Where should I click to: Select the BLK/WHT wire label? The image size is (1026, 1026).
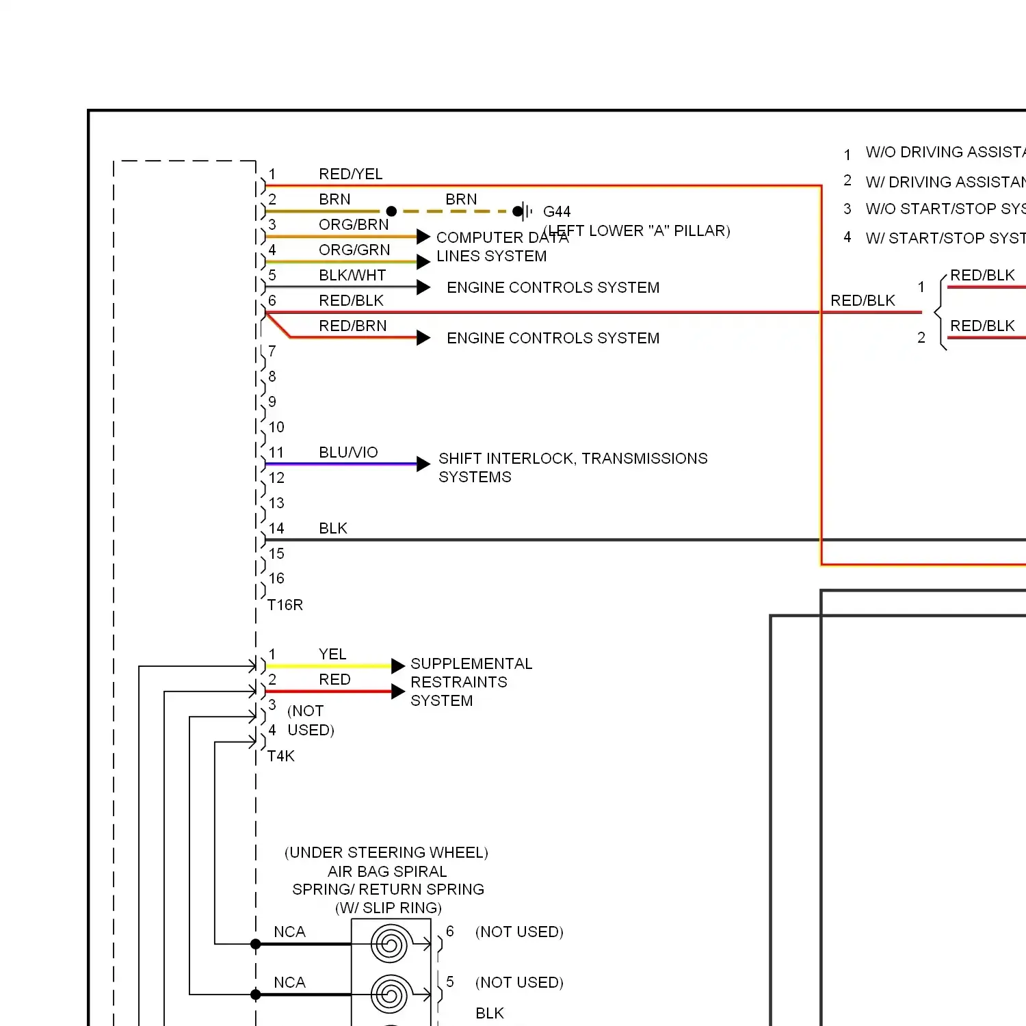pyautogui.click(x=352, y=275)
